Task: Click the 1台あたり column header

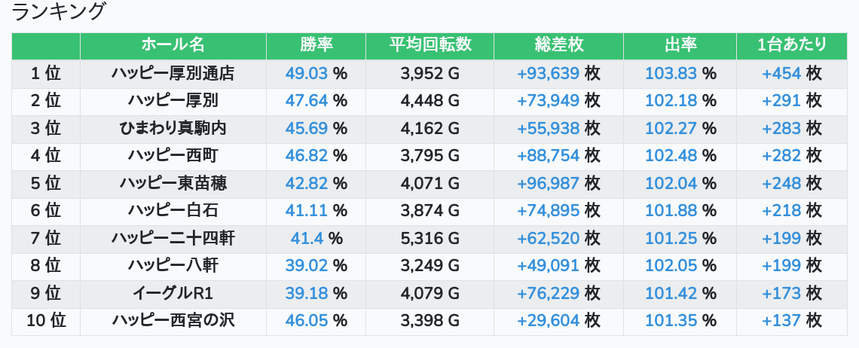Action: [792, 45]
